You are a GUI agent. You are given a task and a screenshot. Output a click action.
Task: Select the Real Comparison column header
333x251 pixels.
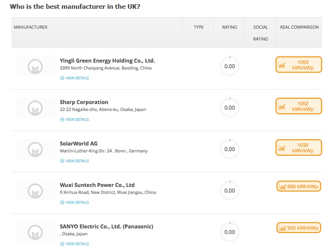[x=299, y=27]
